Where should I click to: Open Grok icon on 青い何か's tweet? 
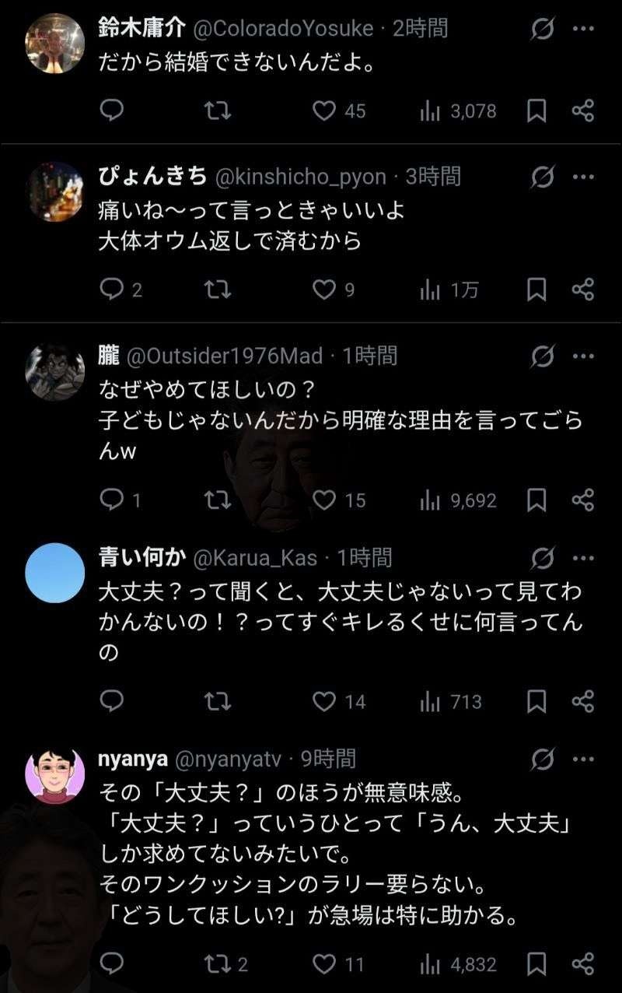542,557
